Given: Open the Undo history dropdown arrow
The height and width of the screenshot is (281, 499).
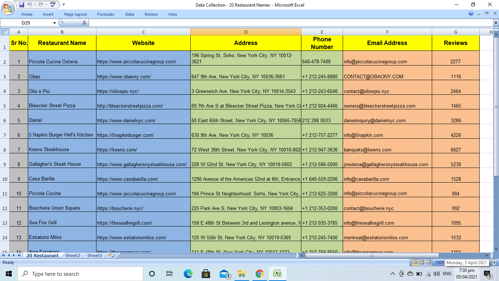Looking at the screenshot, I should point(34,5).
